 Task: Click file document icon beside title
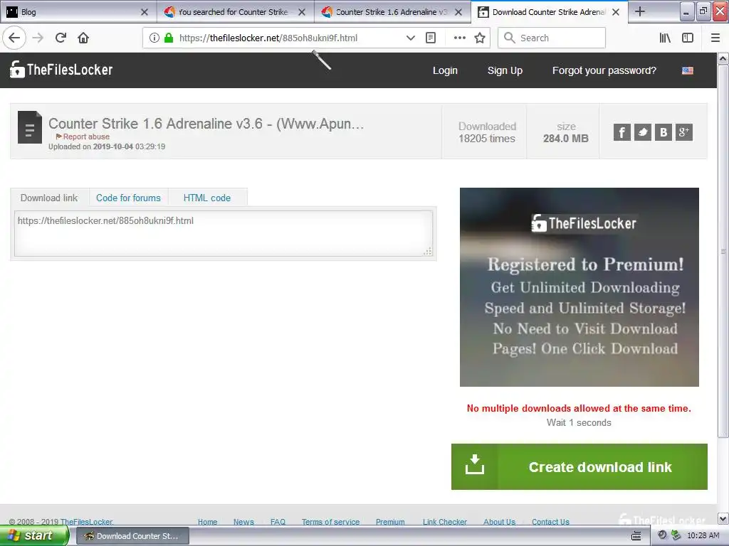tap(30, 127)
